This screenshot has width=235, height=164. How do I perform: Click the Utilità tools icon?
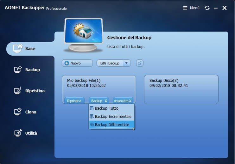point(18,133)
